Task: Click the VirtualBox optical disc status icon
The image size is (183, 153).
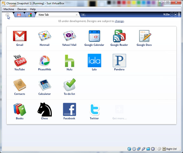Action: click(134, 149)
